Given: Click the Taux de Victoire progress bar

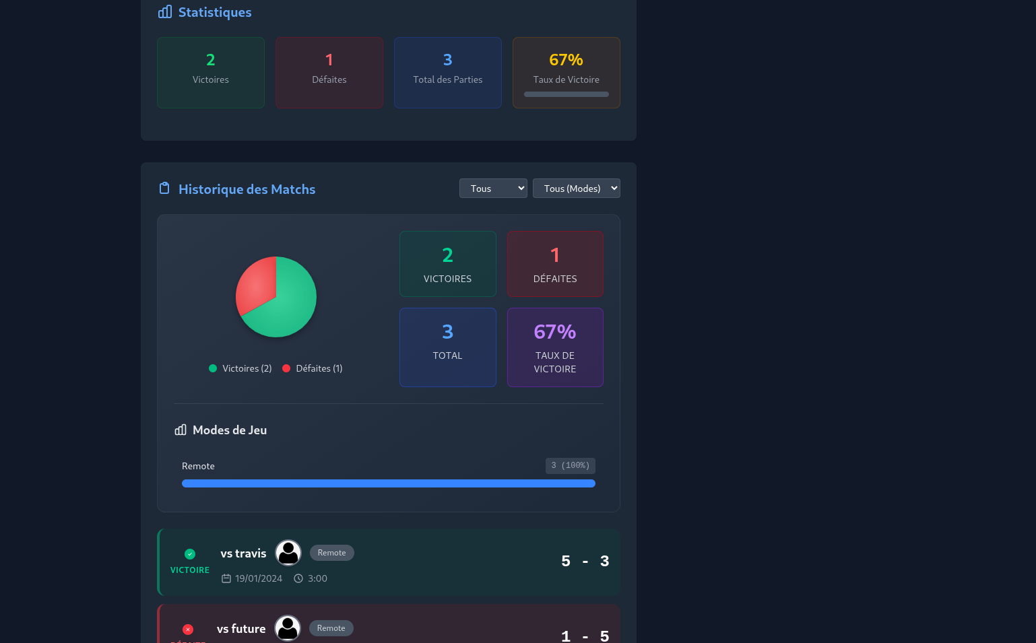Looking at the screenshot, I should tap(566, 94).
